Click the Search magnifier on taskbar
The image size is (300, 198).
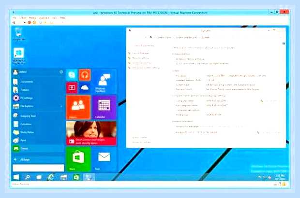pyautogui.click(x=28, y=177)
